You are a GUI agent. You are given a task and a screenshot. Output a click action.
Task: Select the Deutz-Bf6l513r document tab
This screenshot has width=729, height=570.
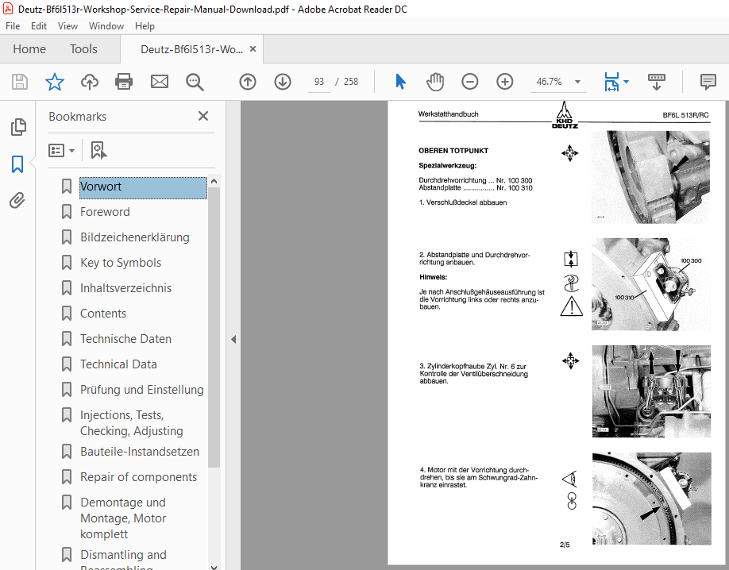click(191, 49)
